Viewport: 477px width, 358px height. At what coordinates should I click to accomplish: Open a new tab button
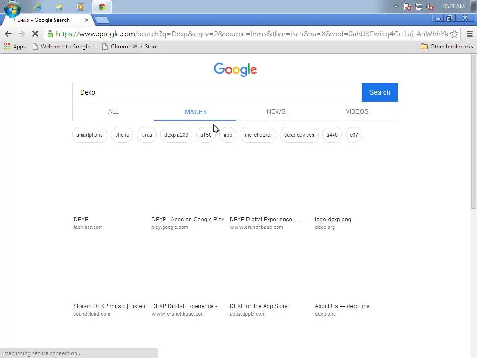click(102, 21)
